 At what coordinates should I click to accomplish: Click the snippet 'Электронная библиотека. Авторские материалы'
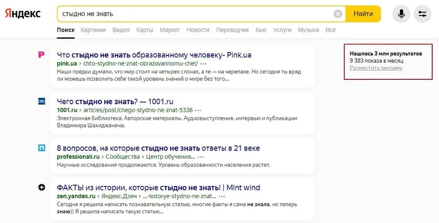pyautogui.click(x=177, y=122)
